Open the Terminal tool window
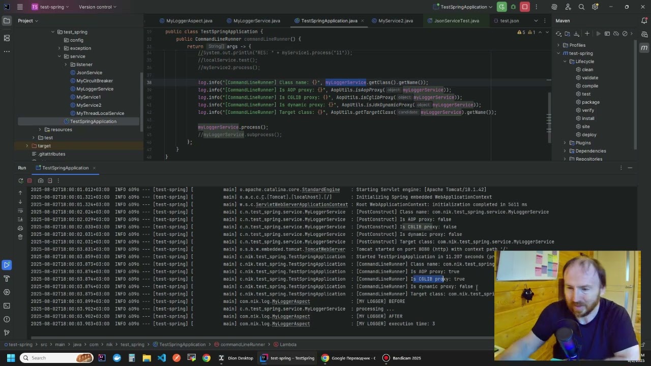The width and height of the screenshot is (651, 366). click(7, 306)
